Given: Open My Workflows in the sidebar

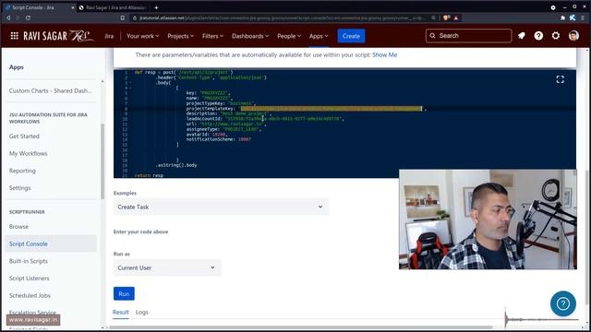Looking at the screenshot, I should (x=29, y=153).
